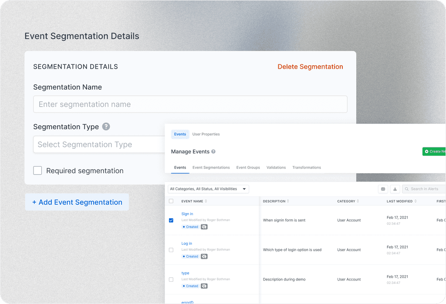The height and width of the screenshot is (304, 446).
Task: Open the Events sub-tab under Manage Events
Action: pos(180,167)
